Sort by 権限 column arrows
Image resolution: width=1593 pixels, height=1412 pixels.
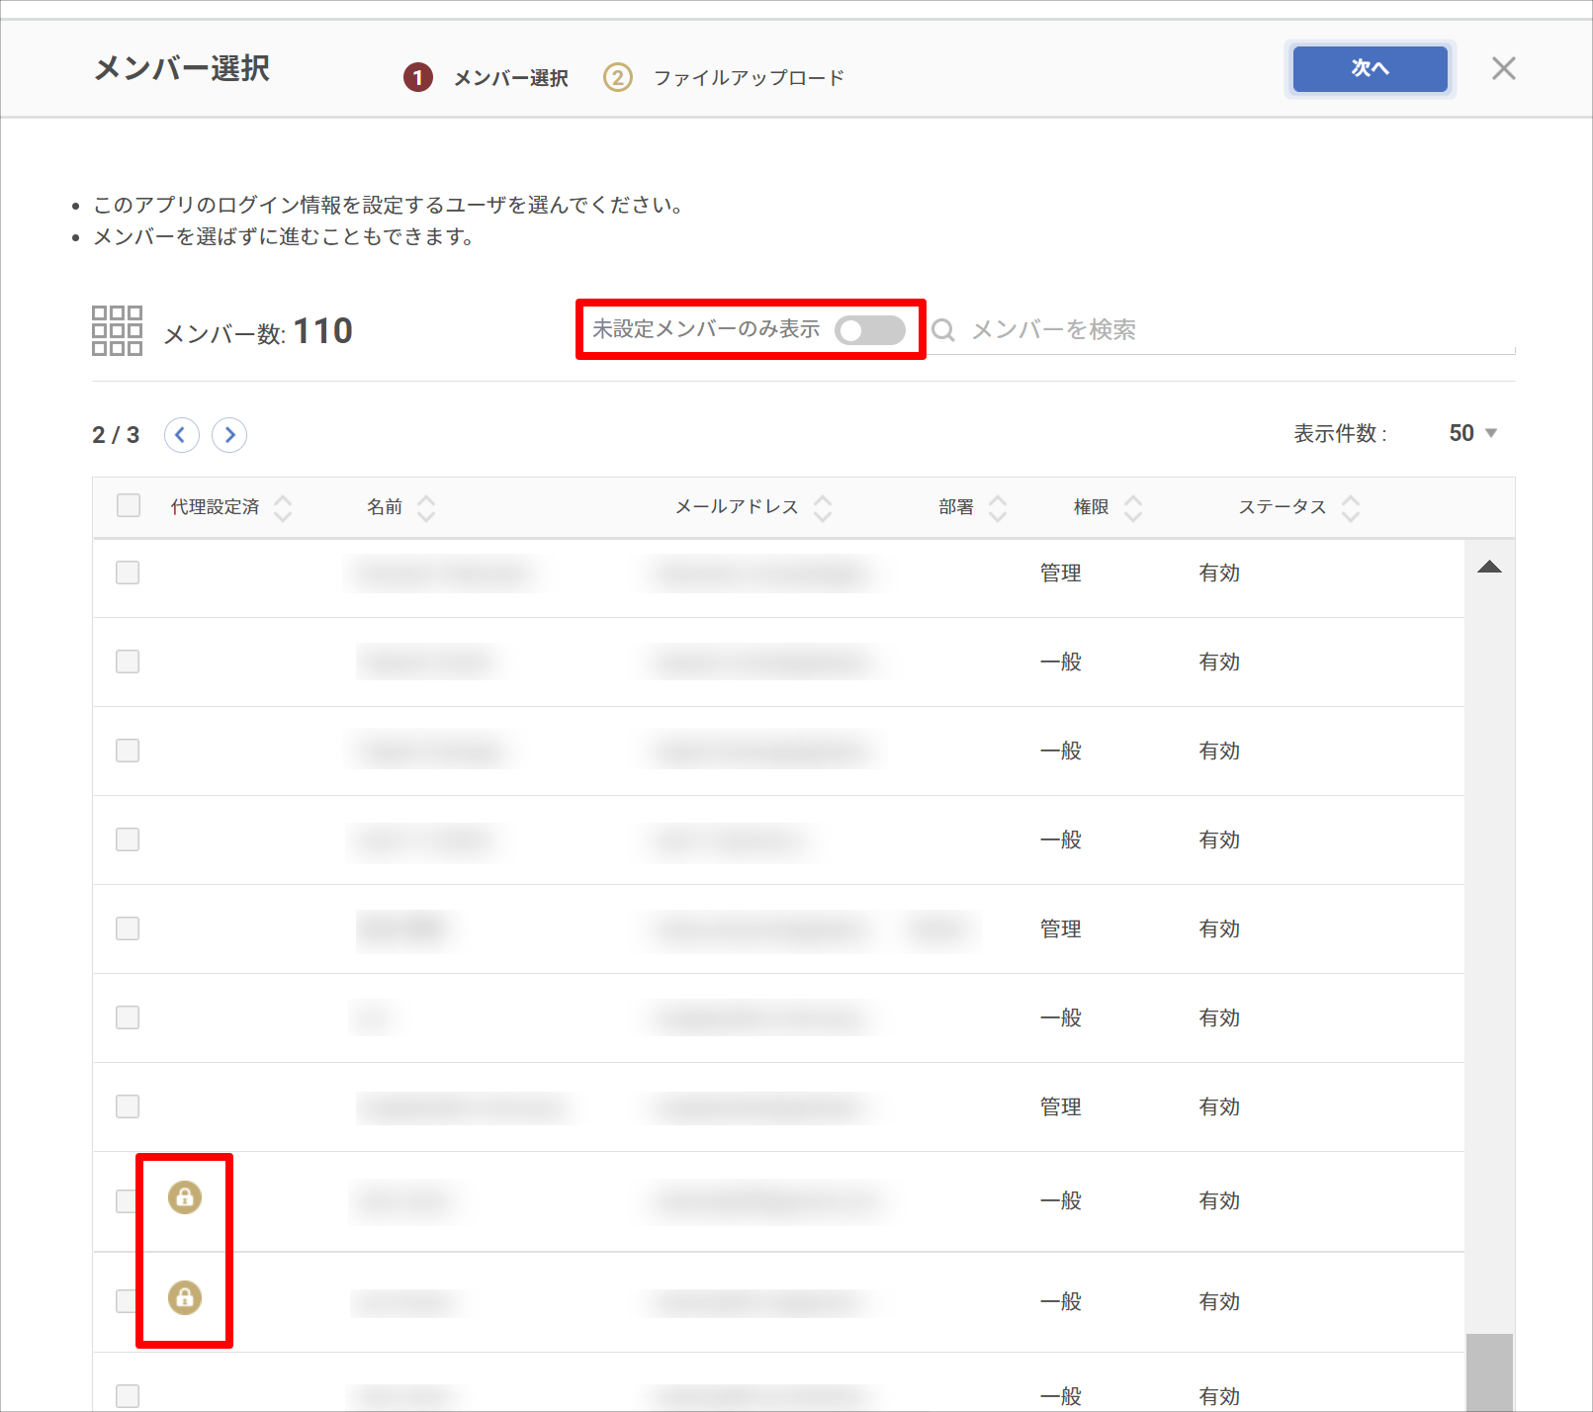tap(1133, 508)
